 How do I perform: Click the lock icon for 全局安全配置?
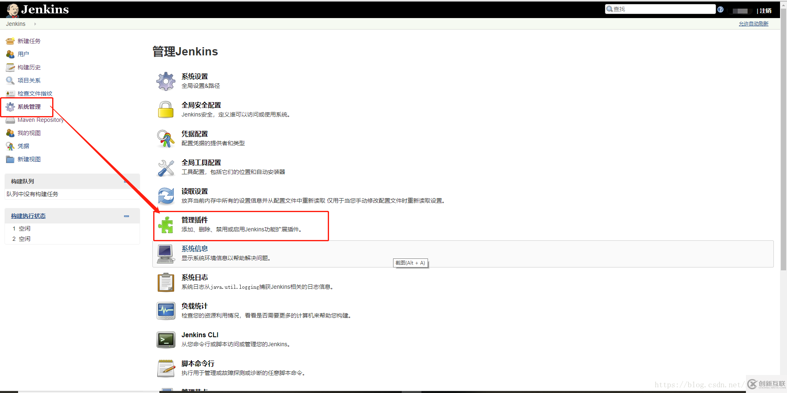pos(166,110)
